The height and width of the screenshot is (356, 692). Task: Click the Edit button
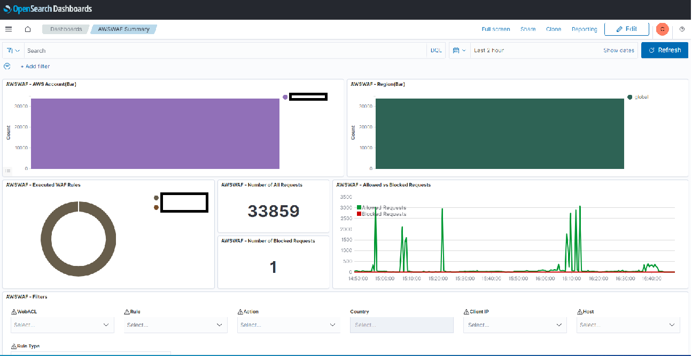627,29
